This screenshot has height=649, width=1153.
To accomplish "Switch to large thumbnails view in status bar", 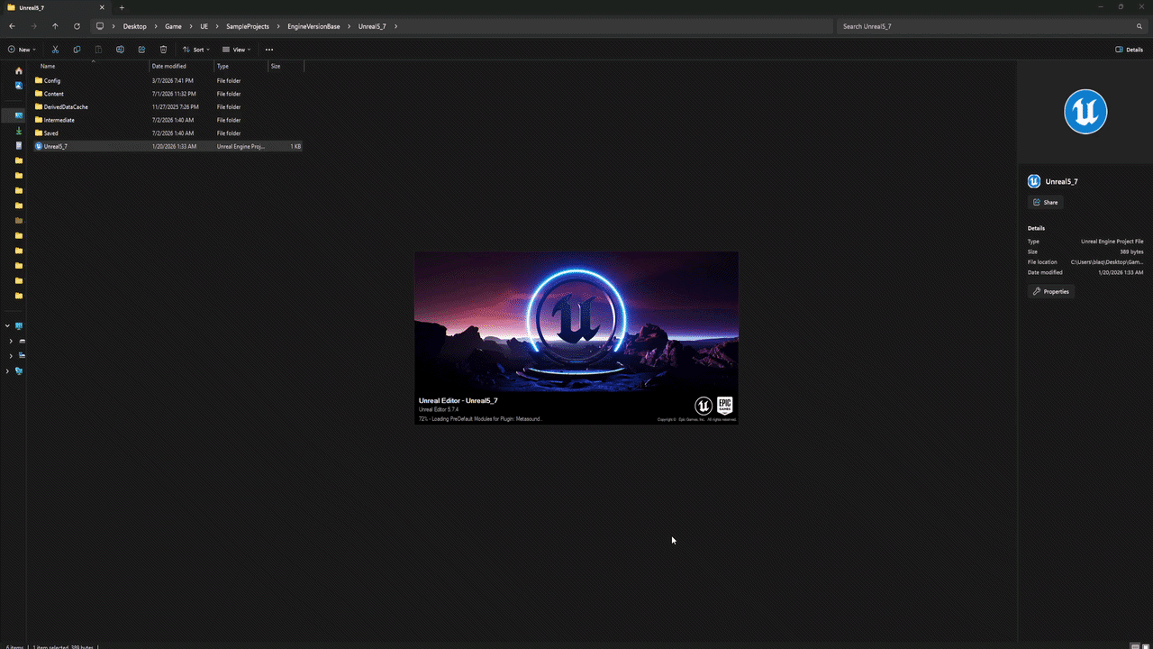I will click(x=1146, y=645).
